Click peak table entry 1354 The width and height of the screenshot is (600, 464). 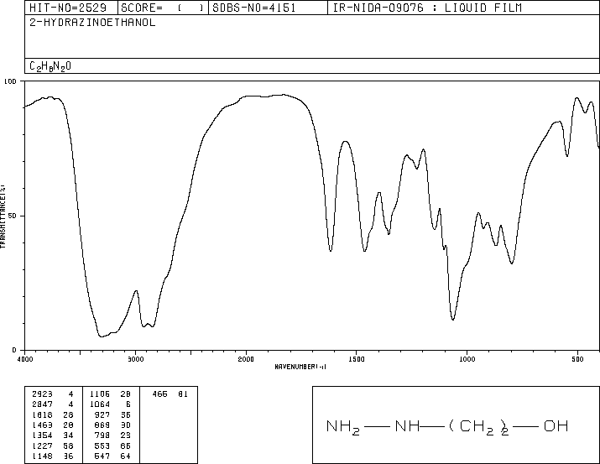tap(43, 435)
